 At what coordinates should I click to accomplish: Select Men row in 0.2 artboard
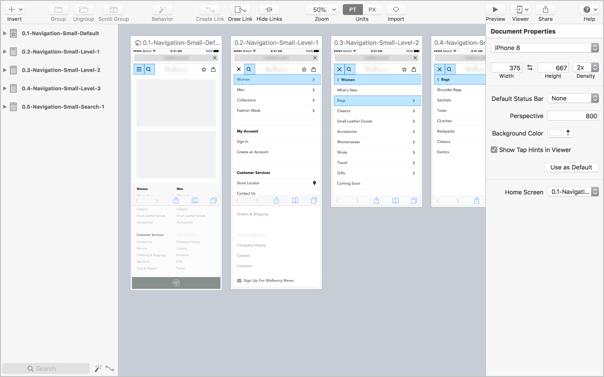coord(277,90)
